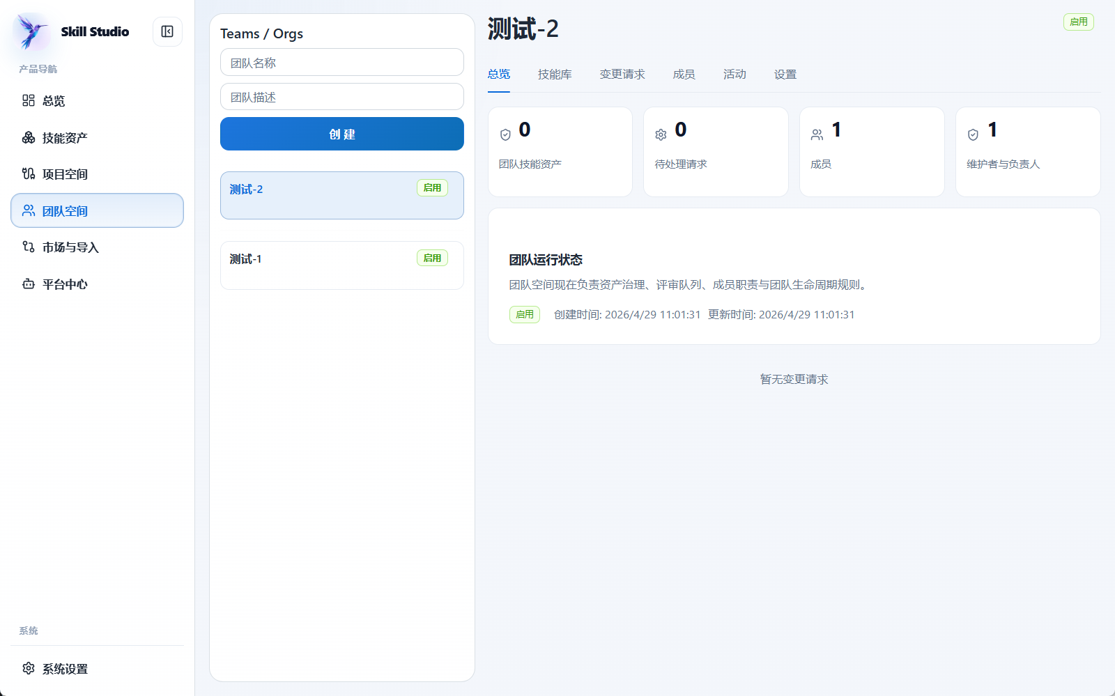Click the 系统 section label
Screen dimensions: 1115x696
29,631
